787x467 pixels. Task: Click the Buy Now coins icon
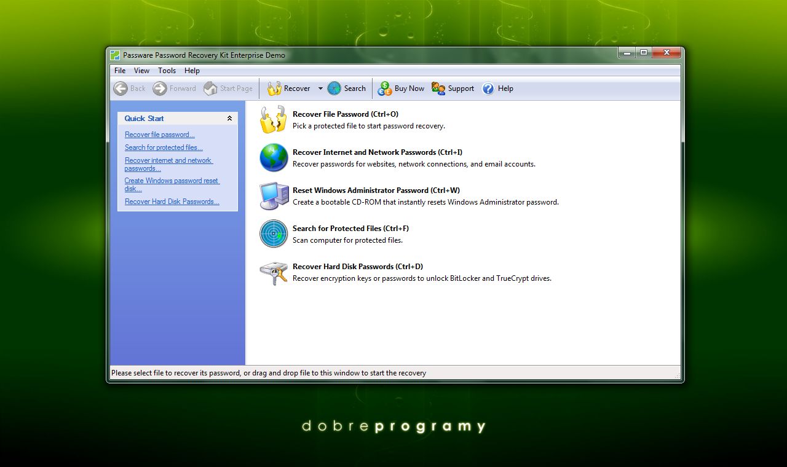tap(385, 88)
